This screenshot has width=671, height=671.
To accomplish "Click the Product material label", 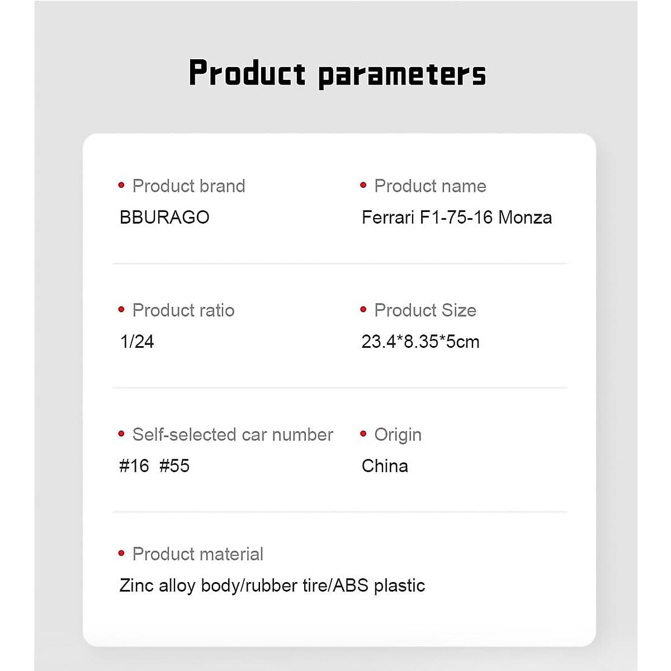I will [197, 554].
